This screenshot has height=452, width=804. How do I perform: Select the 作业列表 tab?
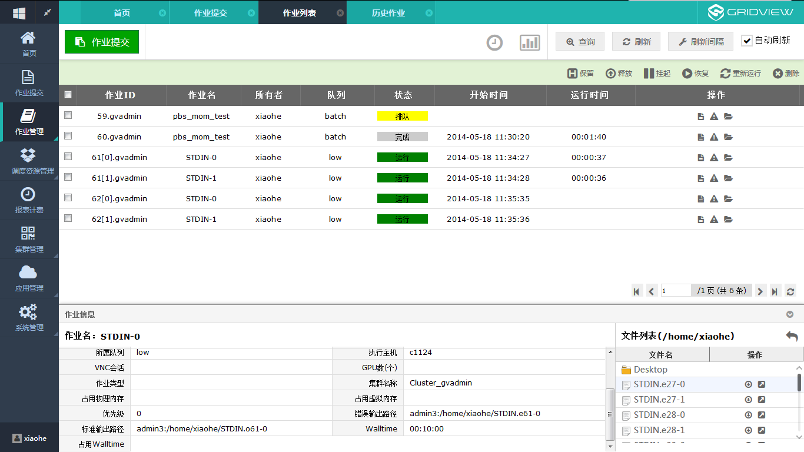click(x=300, y=13)
